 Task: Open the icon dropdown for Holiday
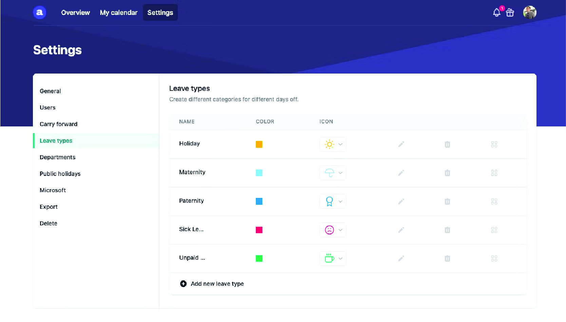tap(341, 144)
